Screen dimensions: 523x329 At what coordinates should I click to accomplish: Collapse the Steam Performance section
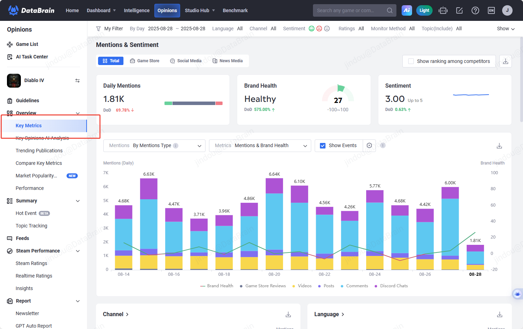point(78,251)
